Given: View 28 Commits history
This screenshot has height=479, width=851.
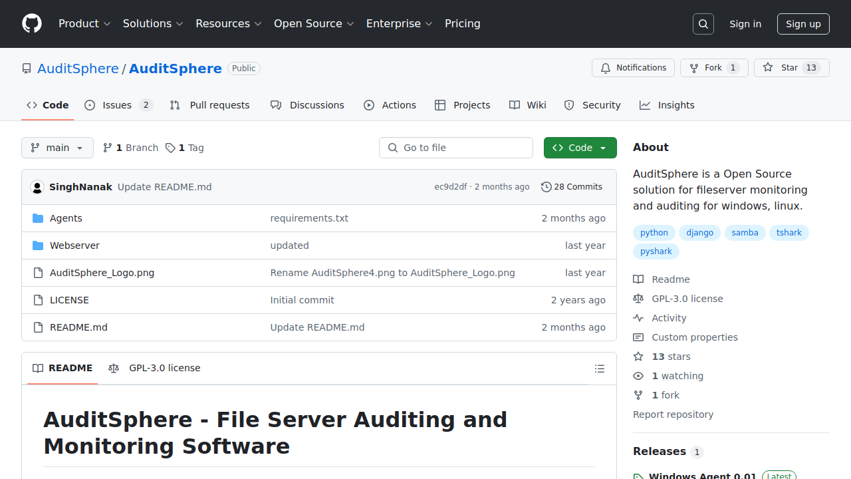Looking at the screenshot, I should [x=572, y=187].
